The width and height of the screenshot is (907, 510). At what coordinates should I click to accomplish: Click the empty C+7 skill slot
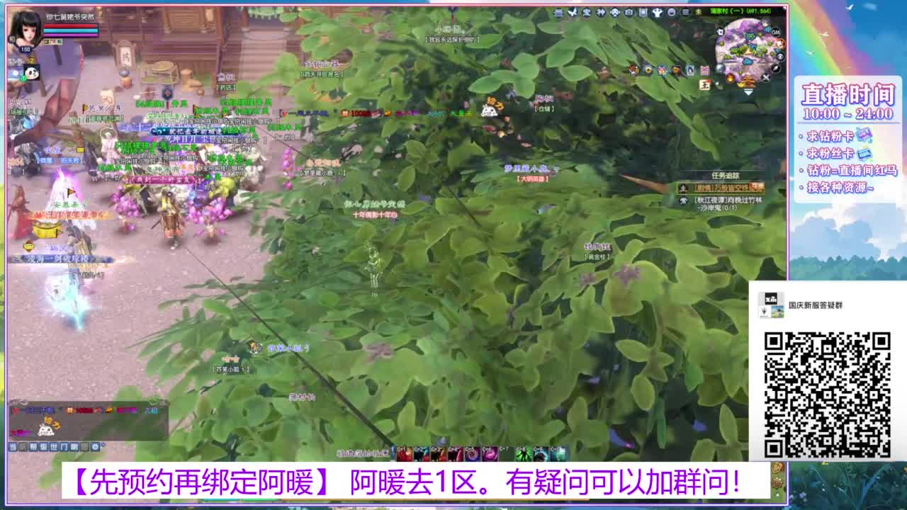[507, 454]
